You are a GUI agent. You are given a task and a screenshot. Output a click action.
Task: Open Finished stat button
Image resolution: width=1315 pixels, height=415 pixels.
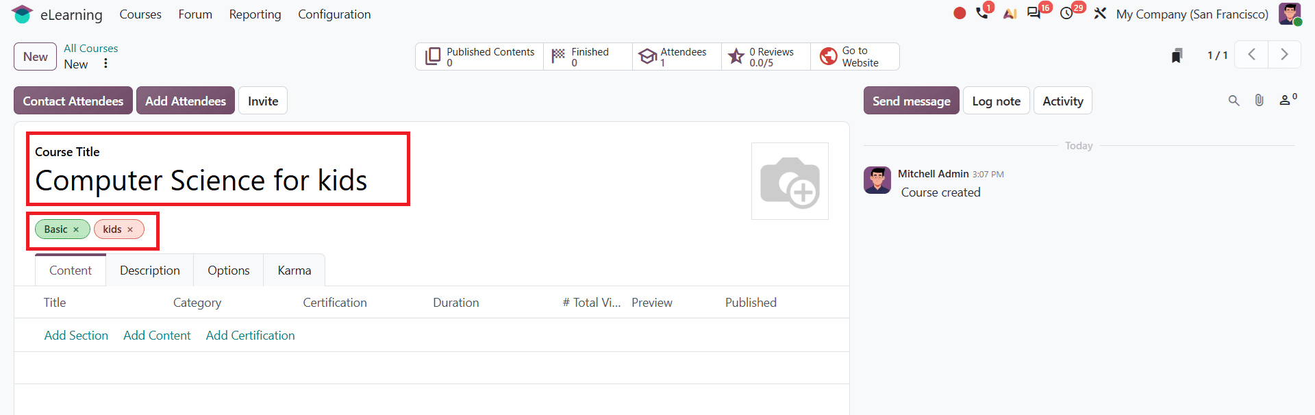pyautogui.click(x=588, y=56)
